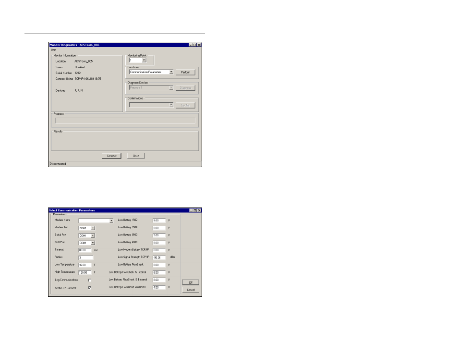The width and height of the screenshot is (458, 354).
Task: Click the Progress bar in Monitor Diagnostics
Action: 125,121
